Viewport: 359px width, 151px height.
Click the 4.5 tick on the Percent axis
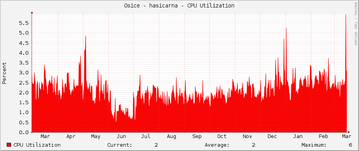[24, 43]
